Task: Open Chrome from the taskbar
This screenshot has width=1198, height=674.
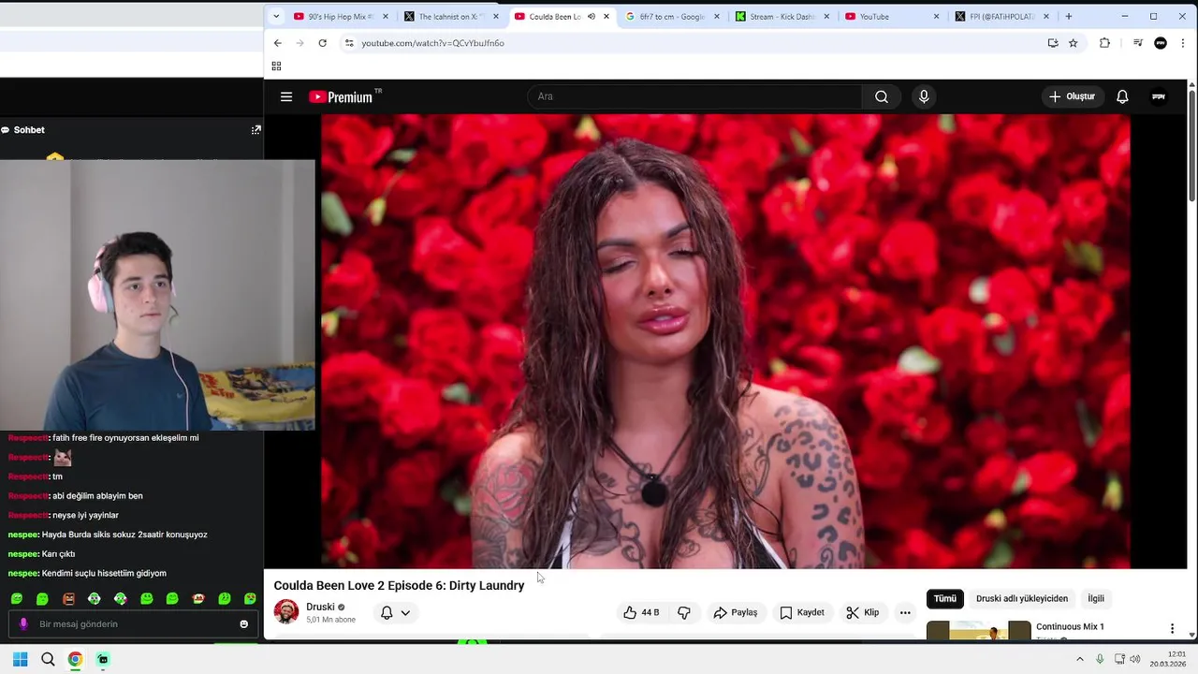Action: [x=75, y=659]
